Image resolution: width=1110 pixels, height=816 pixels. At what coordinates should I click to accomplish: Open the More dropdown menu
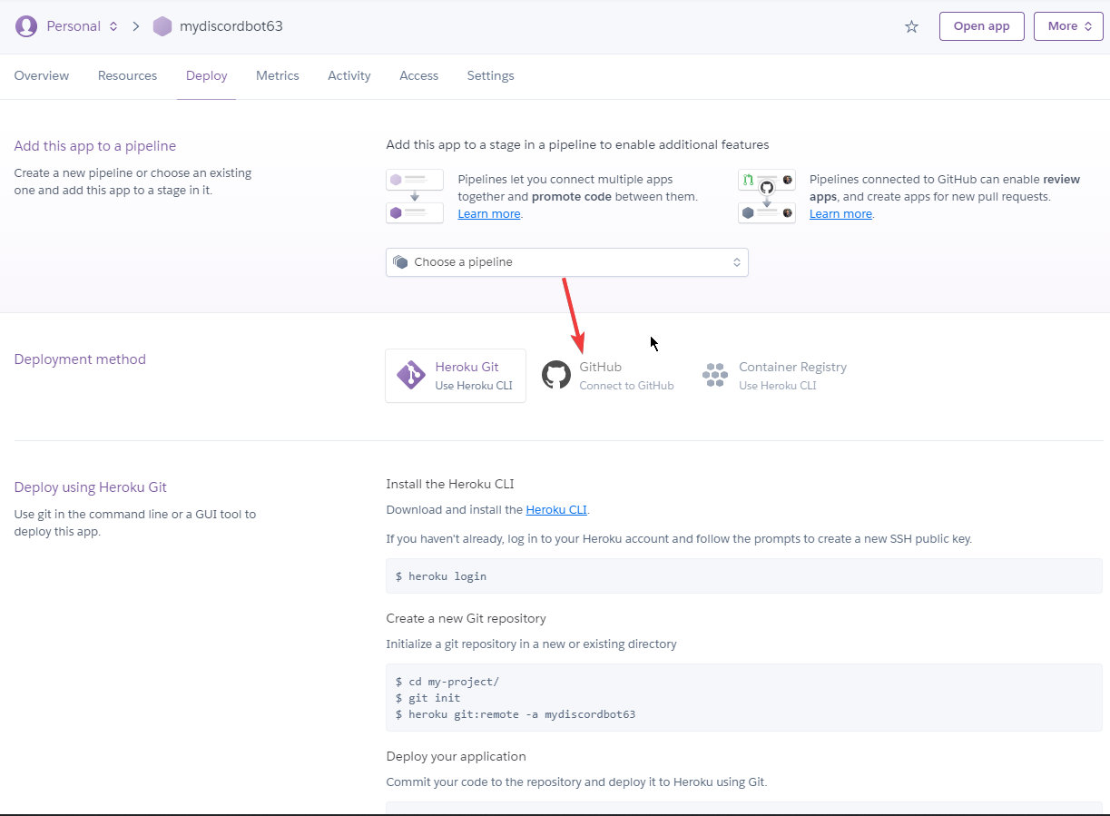tap(1067, 26)
